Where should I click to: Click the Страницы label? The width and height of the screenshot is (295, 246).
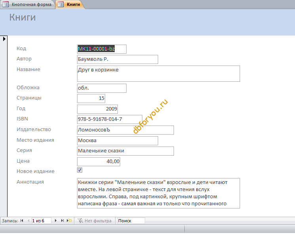[29, 98]
